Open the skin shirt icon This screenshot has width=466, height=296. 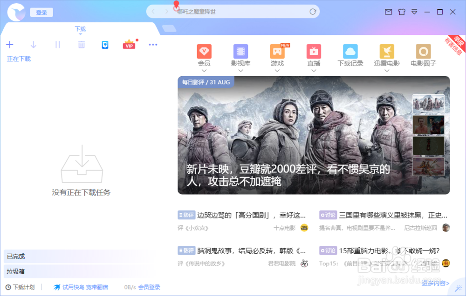point(402,12)
